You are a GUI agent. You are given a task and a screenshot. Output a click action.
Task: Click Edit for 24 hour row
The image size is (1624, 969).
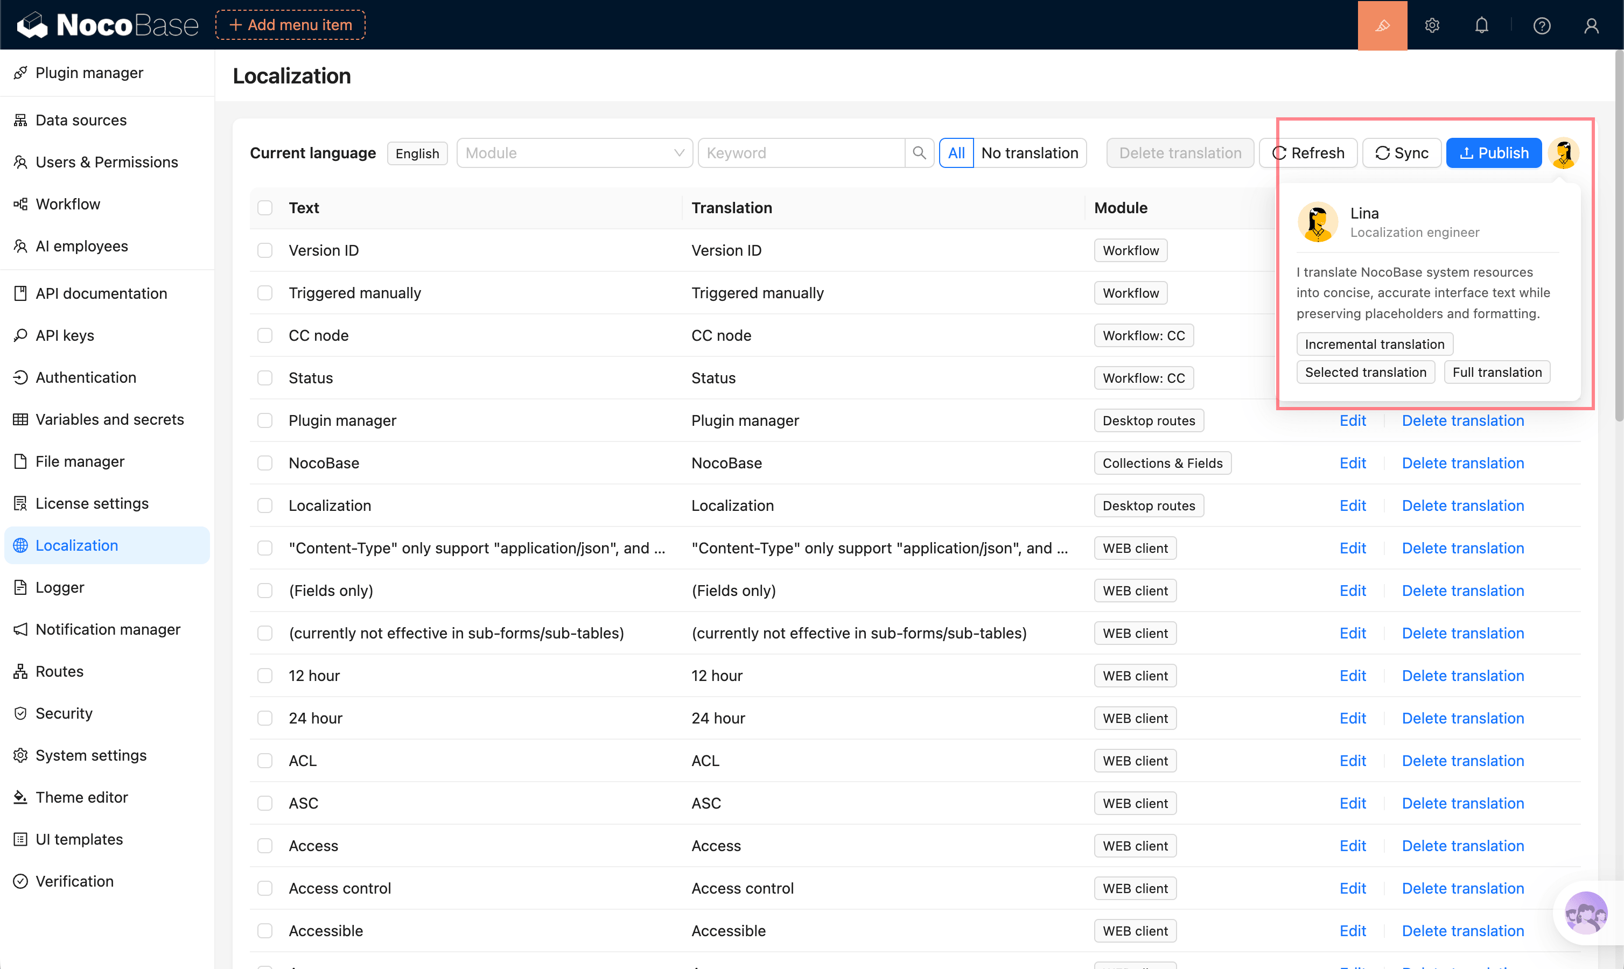click(1353, 718)
